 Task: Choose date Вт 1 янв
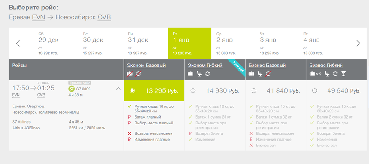pyautogui.click(x=190, y=44)
